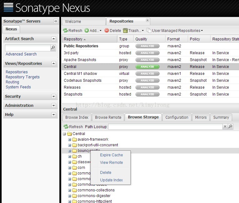Click the Refresh button in the repositories toolbar
This screenshot has width=239, height=203.
tap(73, 30)
